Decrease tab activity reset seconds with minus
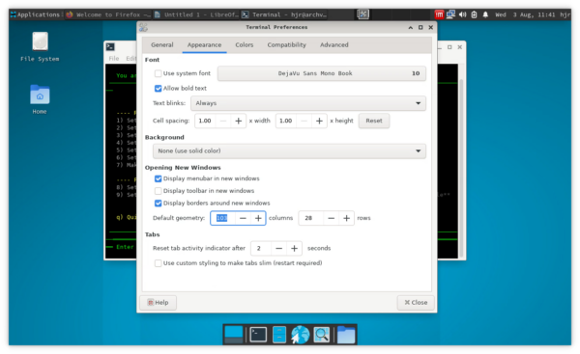The image size is (580, 354). coord(279,249)
